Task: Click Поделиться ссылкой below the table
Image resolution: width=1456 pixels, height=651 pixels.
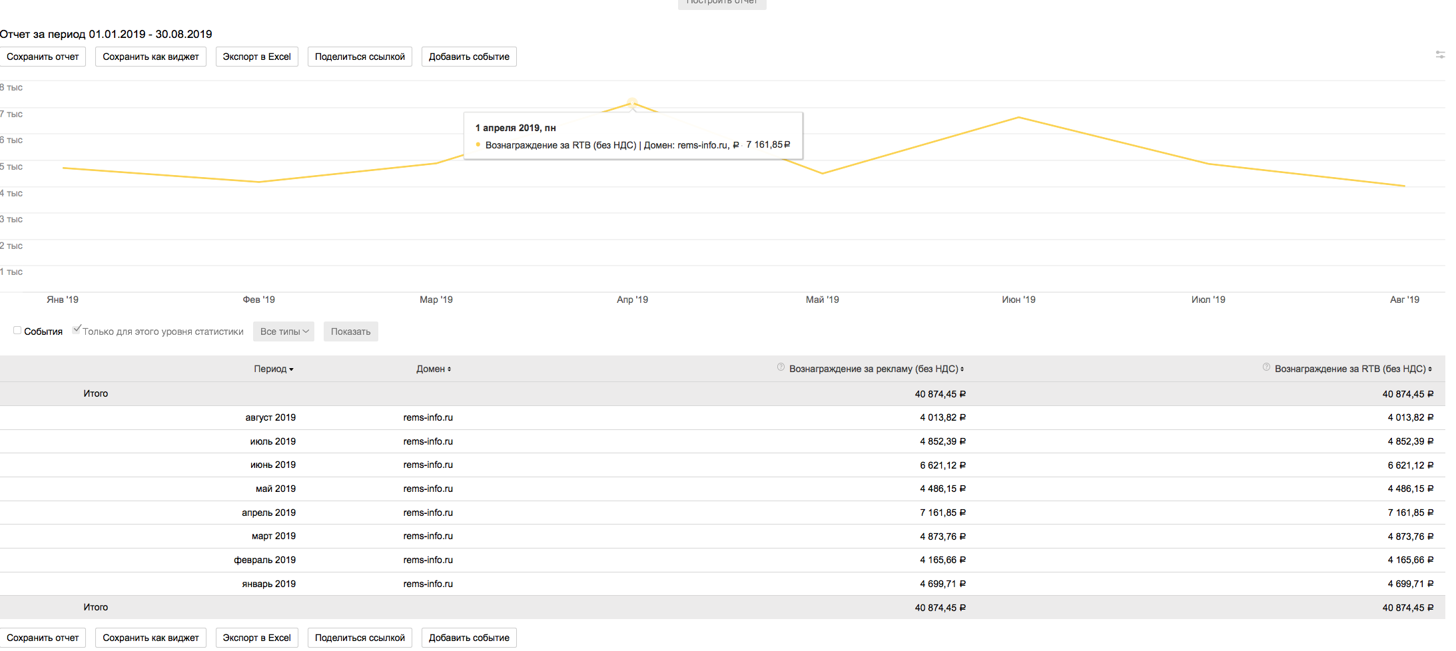Action: tap(360, 638)
